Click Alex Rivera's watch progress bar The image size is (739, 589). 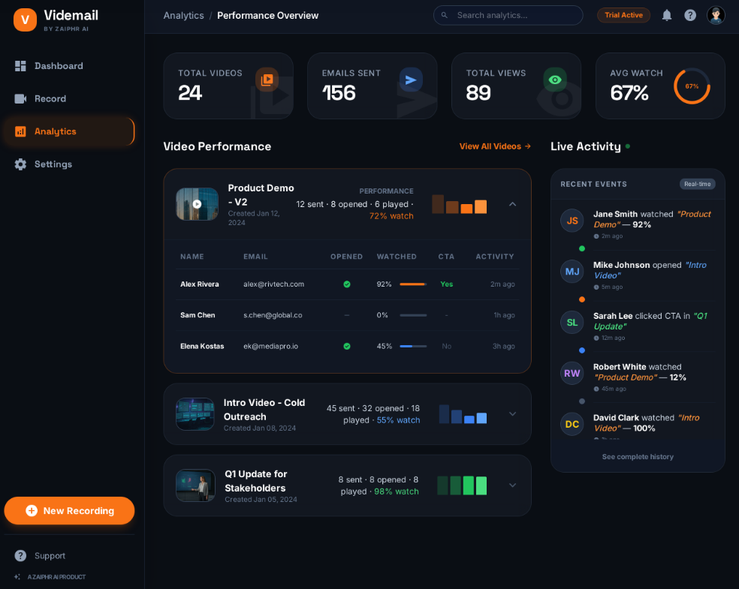coord(412,284)
